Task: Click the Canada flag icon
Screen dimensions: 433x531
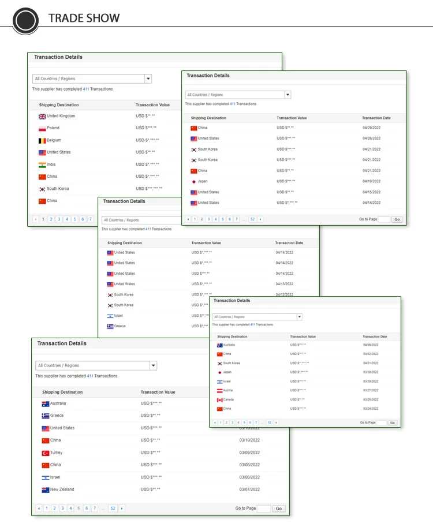Action: pos(219,399)
